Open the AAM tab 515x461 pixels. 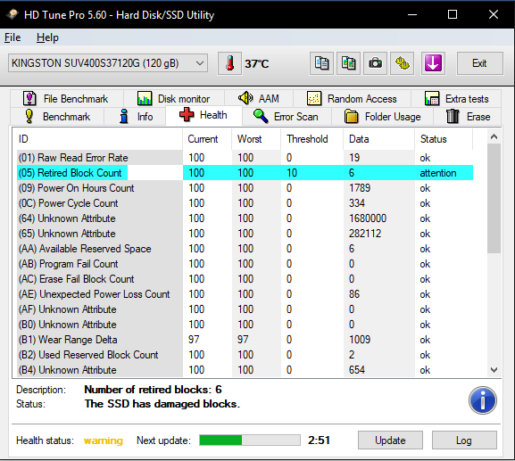(259, 98)
